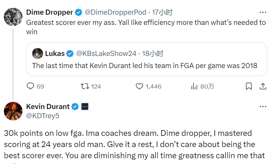Repost the Dime Dropper tweet

85,86
